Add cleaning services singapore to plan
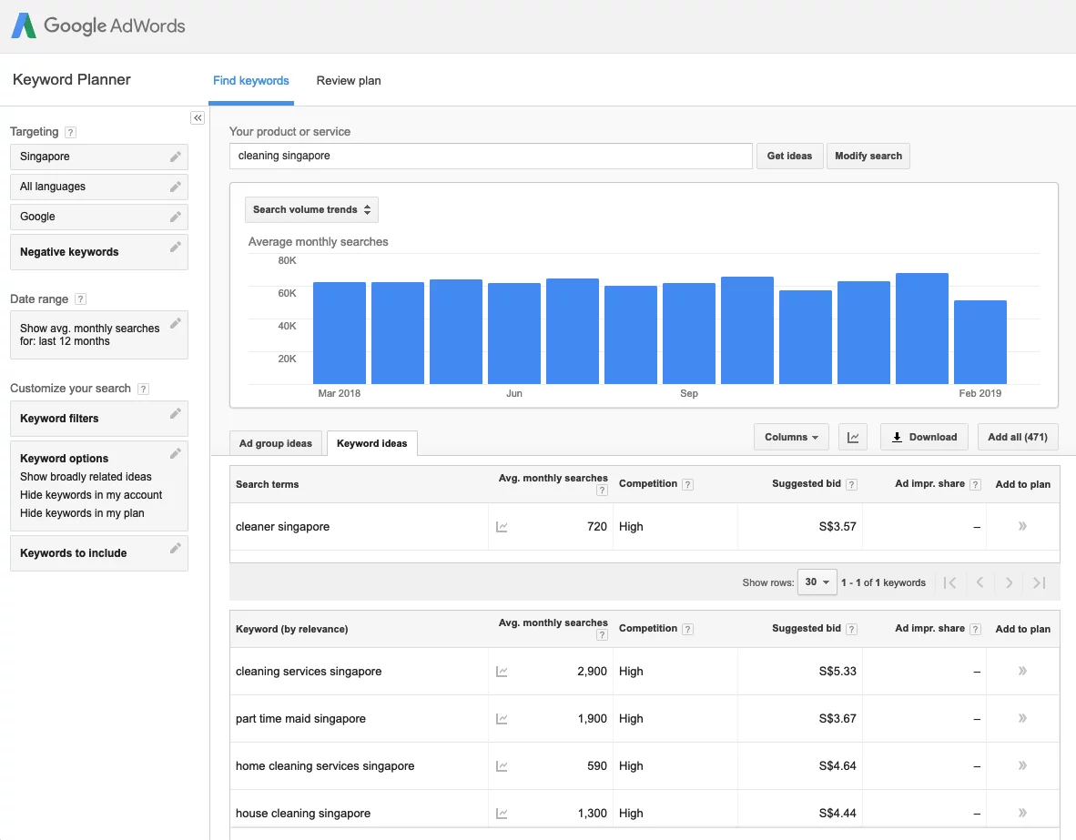Viewport: 1076px width, 840px height. tap(1022, 671)
